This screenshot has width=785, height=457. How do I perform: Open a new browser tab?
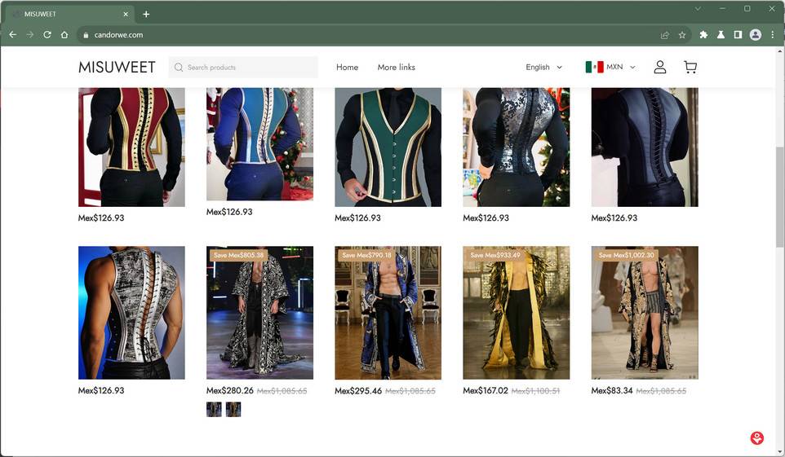click(146, 14)
